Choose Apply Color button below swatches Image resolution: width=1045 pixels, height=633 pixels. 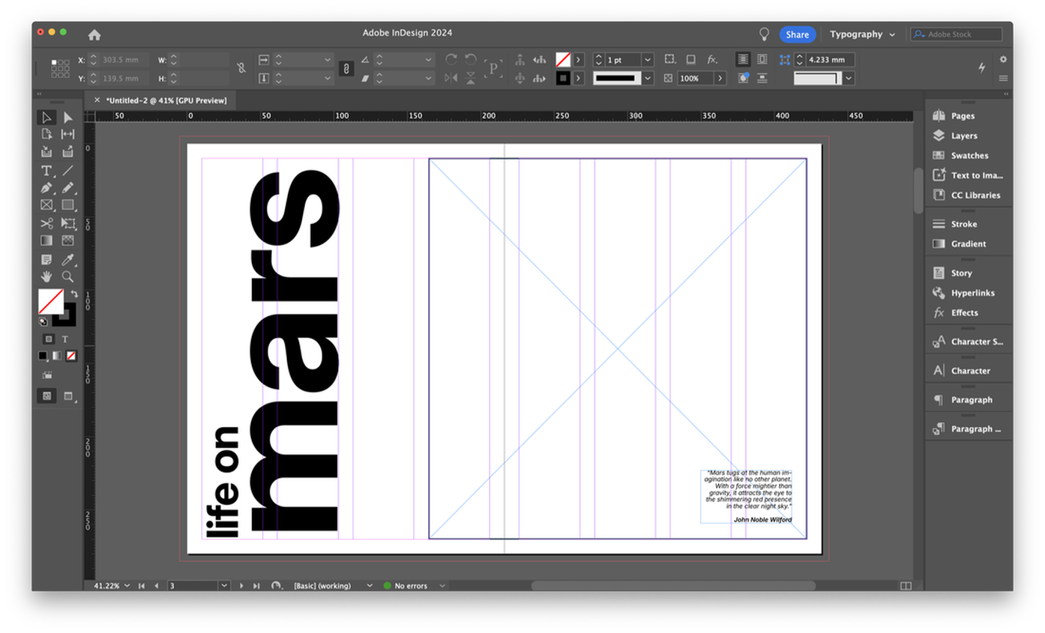pyautogui.click(x=43, y=356)
